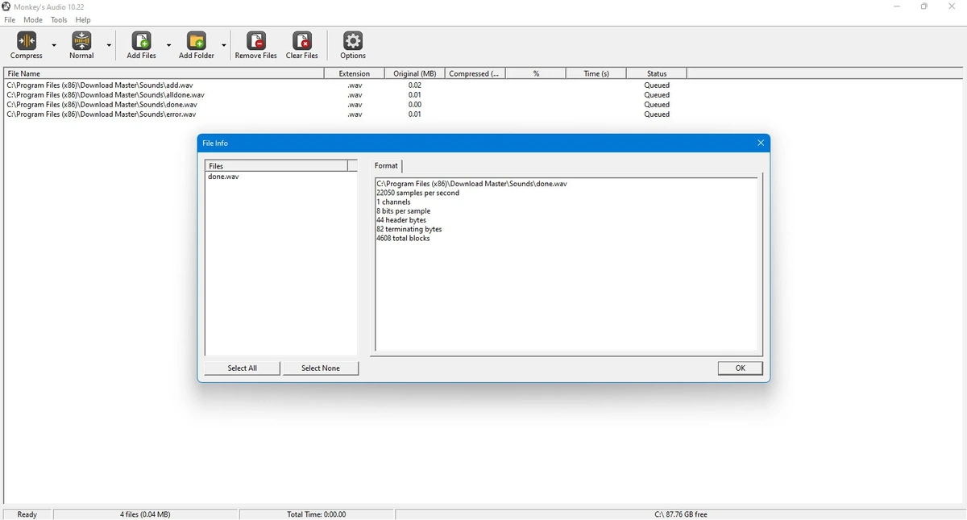This screenshot has height=520, width=967.
Task: Open the Options gear icon
Action: pyautogui.click(x=353, y=40)
